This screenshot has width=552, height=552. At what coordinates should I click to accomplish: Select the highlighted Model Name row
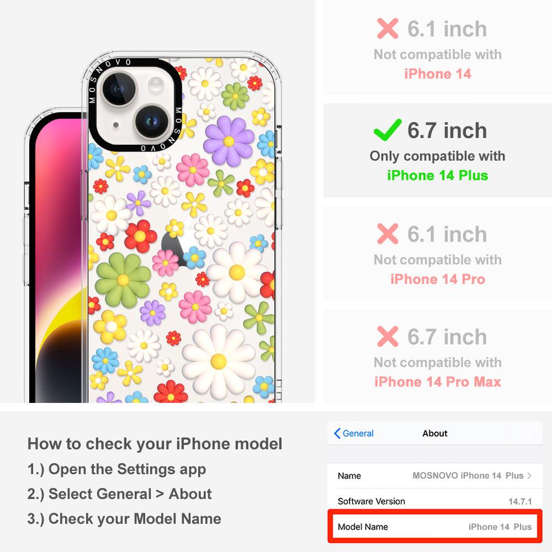click(x=435, y=527)
